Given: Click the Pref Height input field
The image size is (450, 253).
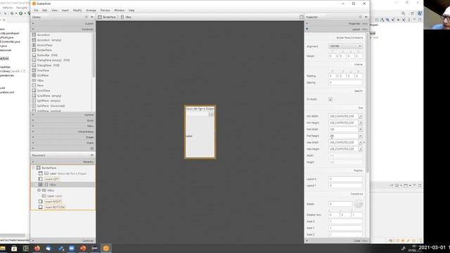Looking at the screenshot, I should pyautogui.click(x=344, y=136).
